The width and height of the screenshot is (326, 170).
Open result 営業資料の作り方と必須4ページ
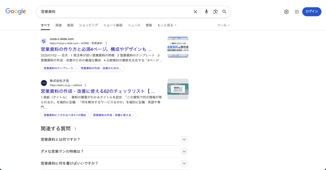click(x=96, y=49)
